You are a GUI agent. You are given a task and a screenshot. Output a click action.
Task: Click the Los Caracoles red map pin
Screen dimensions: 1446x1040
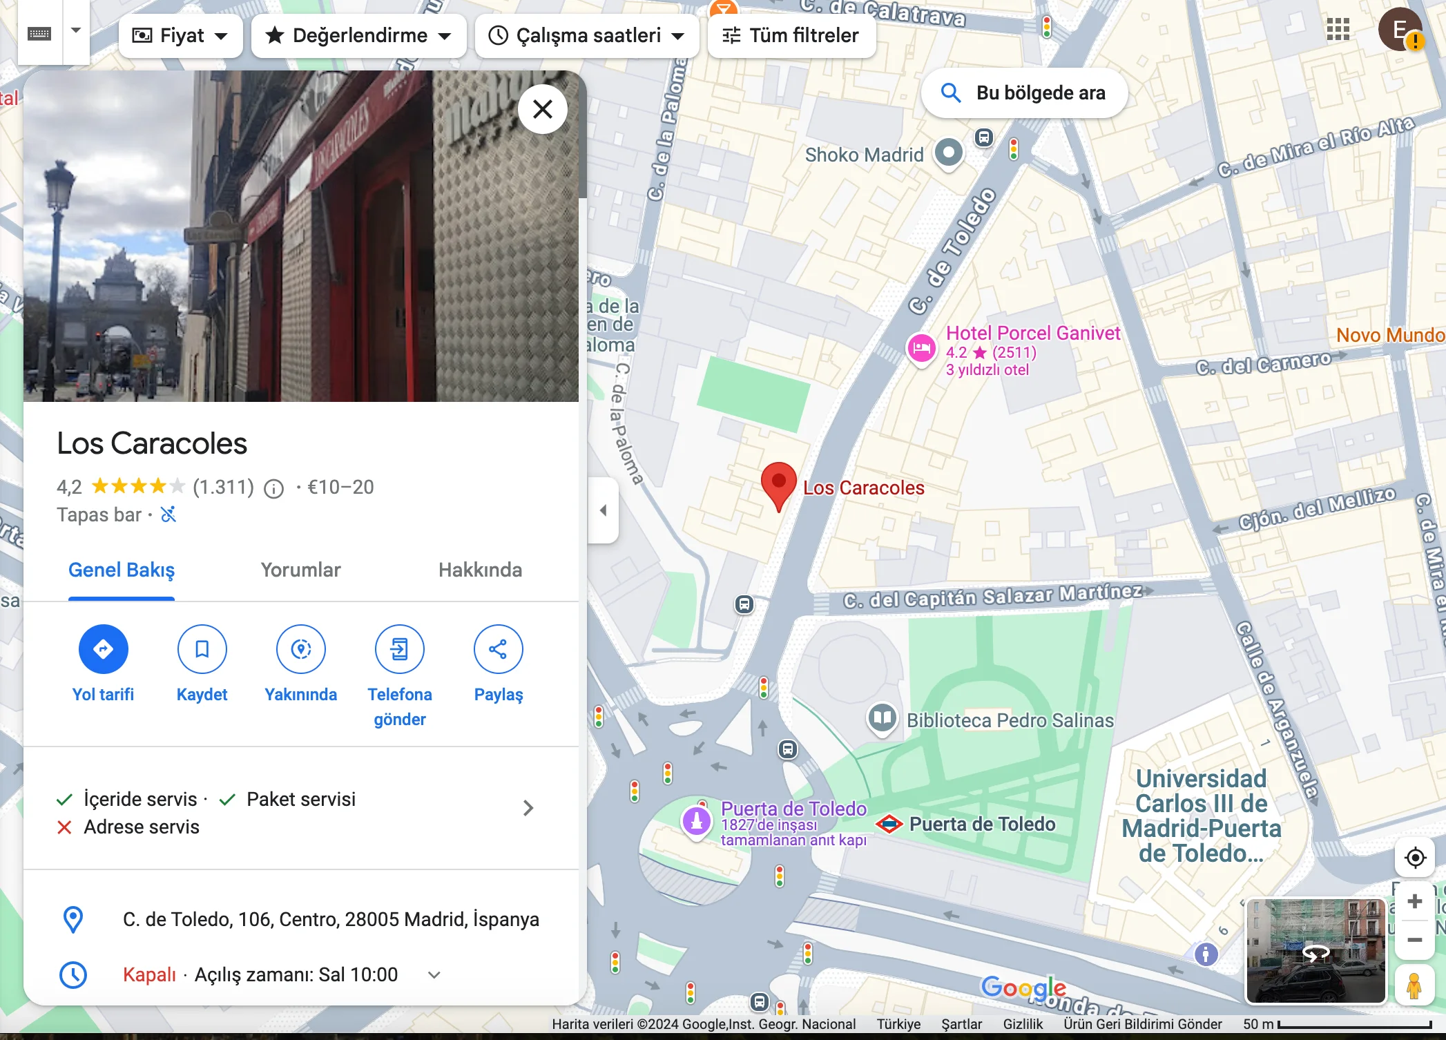click(x=779, y=486)
